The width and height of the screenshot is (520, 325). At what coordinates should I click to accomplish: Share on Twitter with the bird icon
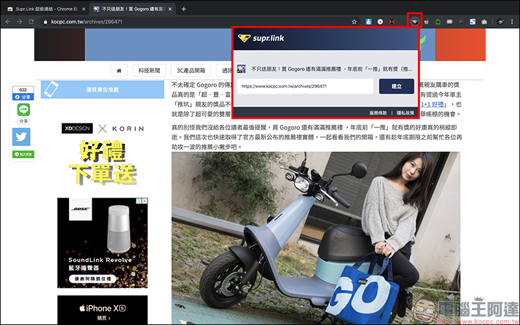[x=21, y=136]
